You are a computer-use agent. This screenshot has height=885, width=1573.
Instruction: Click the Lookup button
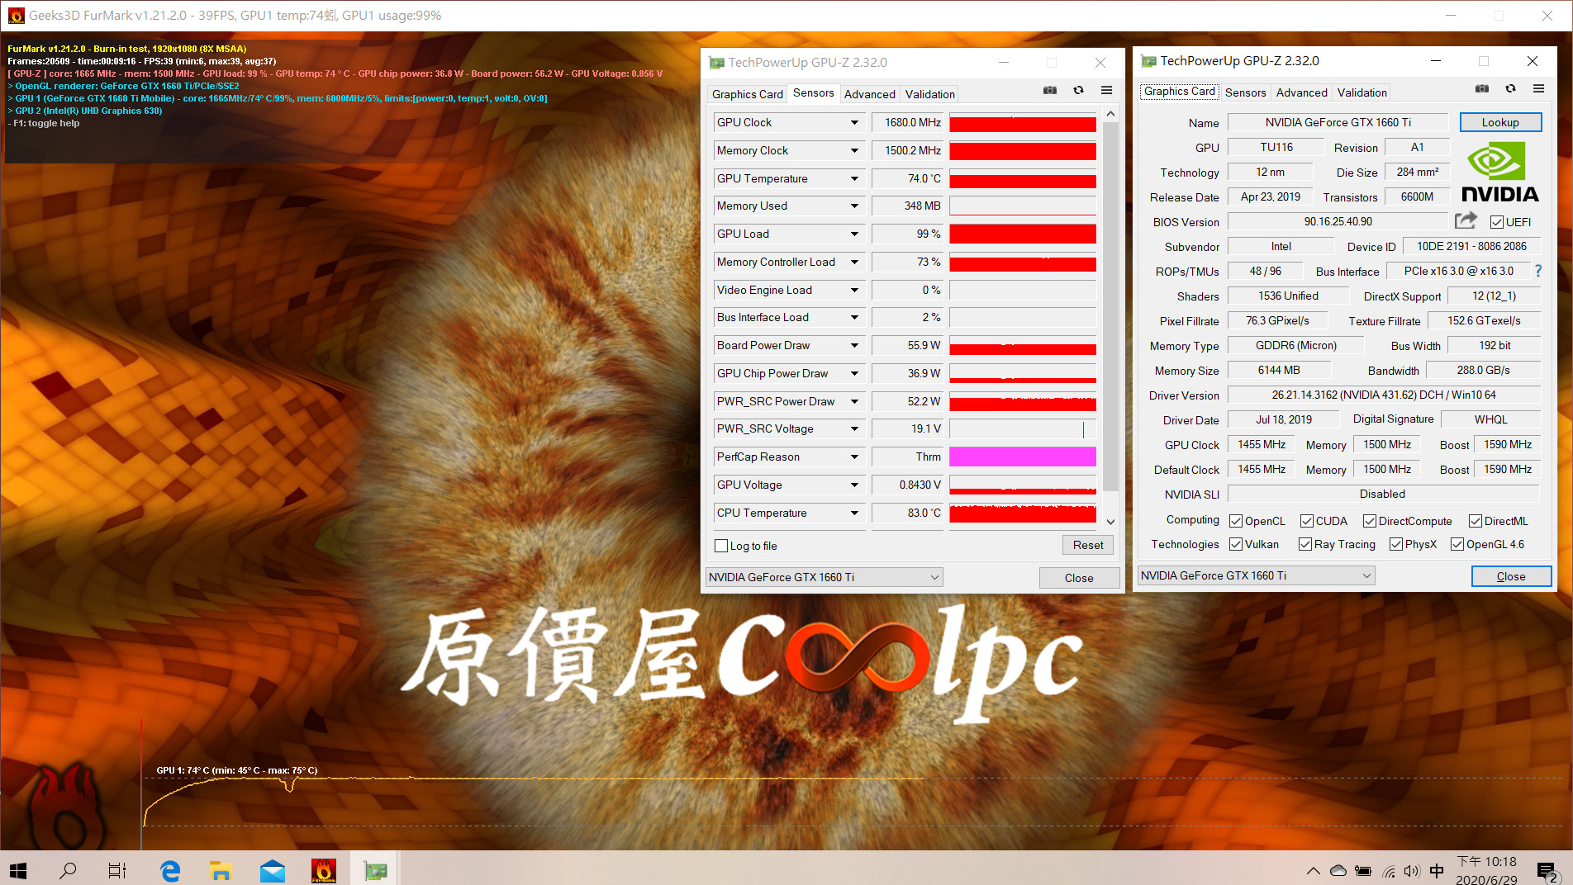click(x=1500, y=122)
